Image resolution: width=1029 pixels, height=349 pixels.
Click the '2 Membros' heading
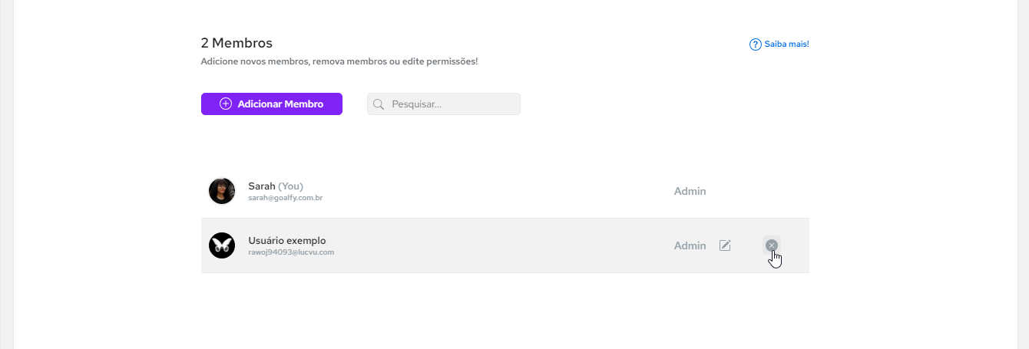point(237,43)
